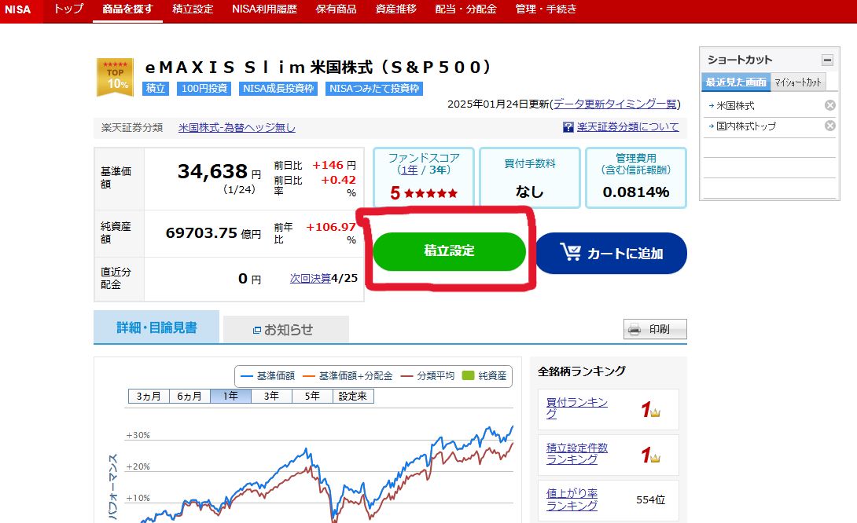Switch to the お知らせ tab
The height and width of the screenshot is (523, 857).
point(283,329)
